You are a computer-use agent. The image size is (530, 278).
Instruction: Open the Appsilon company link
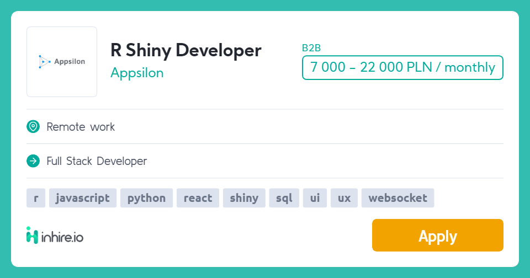tap(137, 73)
